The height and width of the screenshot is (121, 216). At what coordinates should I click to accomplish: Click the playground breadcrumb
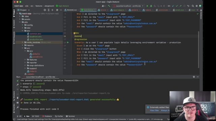pyautogui.click(x=49, y=6)
